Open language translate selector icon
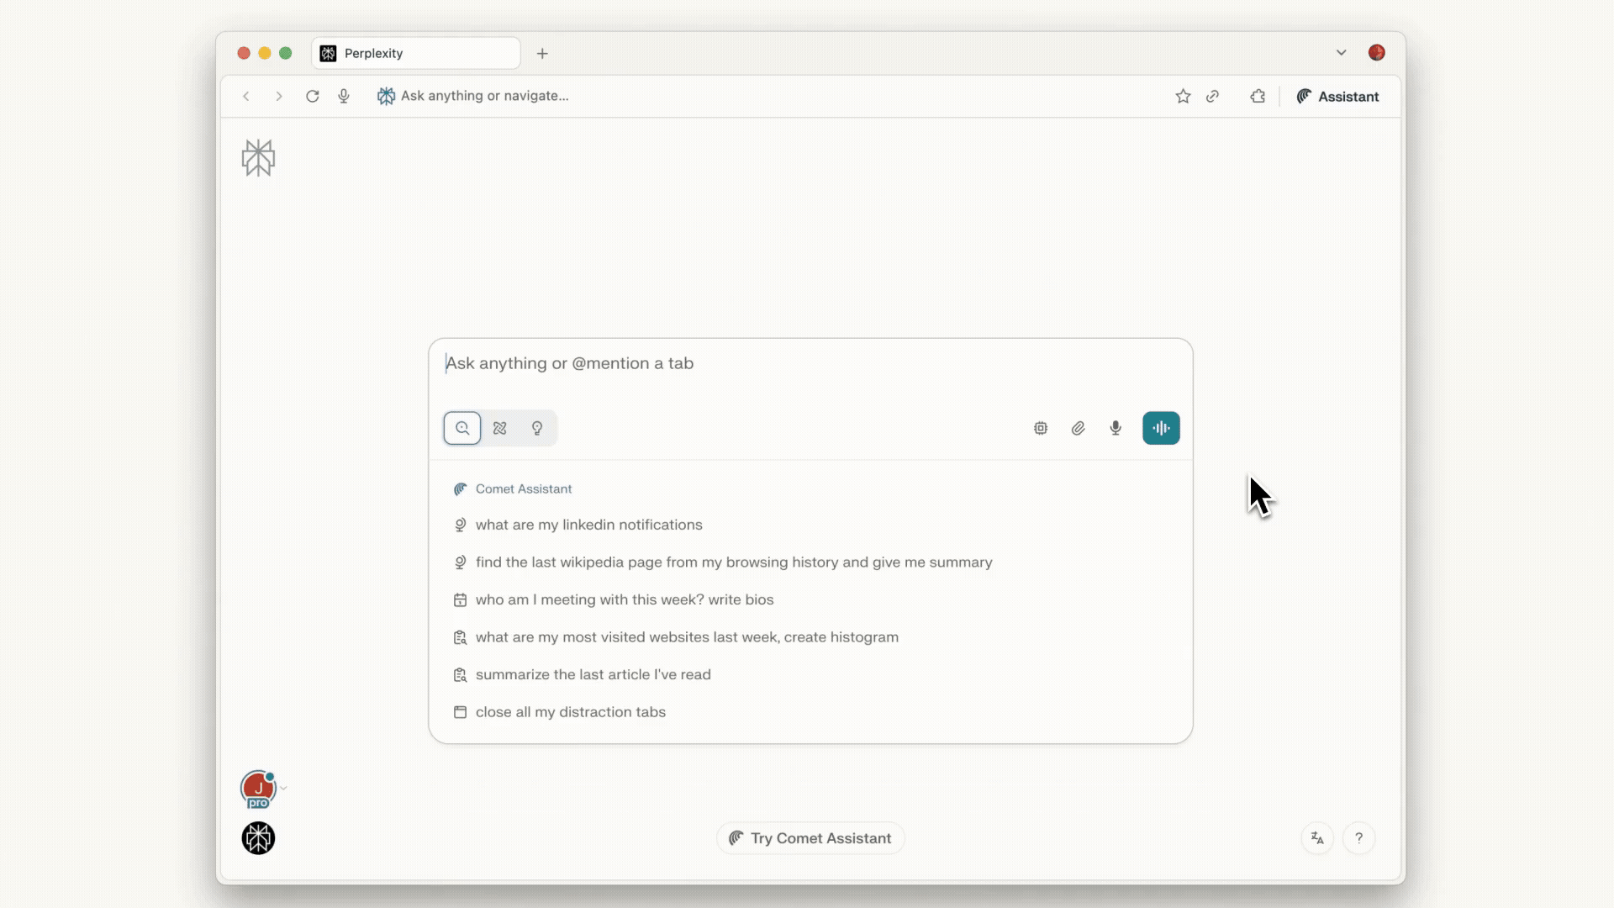The width and height of the screenshot is (1614, 908). pos(1317,838)
